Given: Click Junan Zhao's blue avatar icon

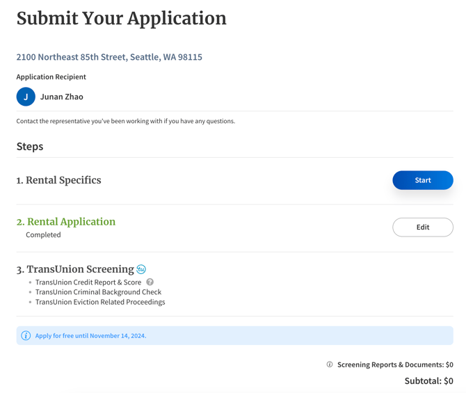Looking at the screenshot, I should coord(26,97).
